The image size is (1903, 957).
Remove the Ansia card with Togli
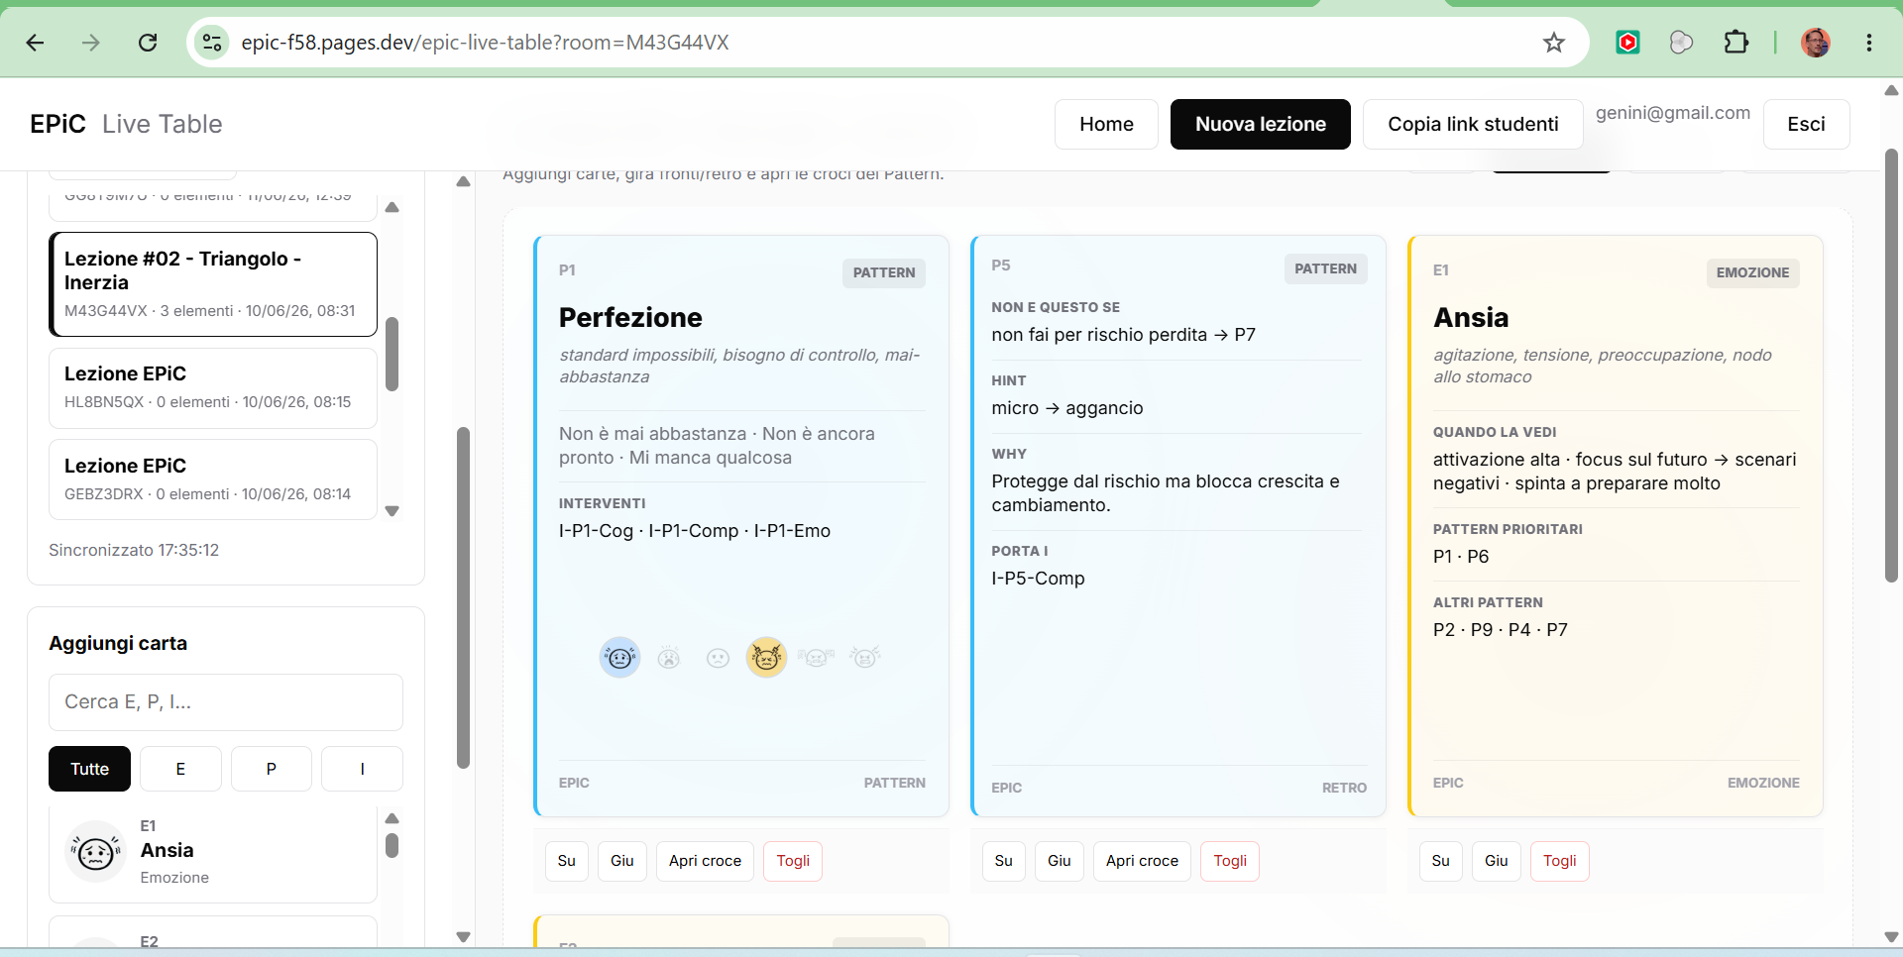click(1559, 861)
